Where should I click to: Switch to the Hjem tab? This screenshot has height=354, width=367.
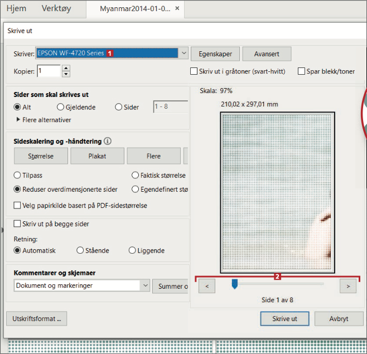point(16,9)
